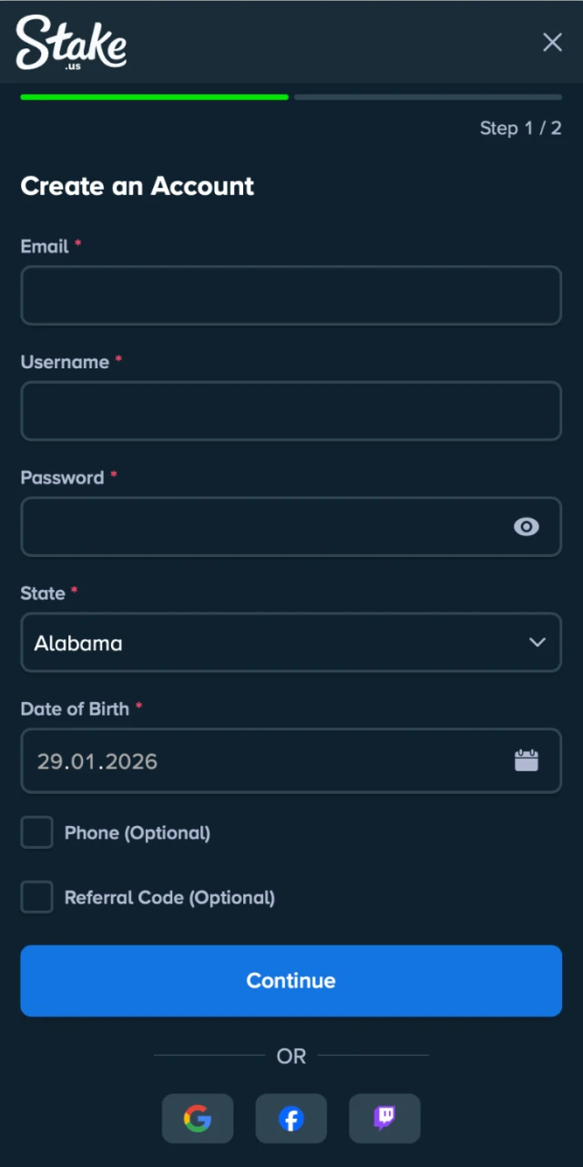This screenshot has width=583, height=1167.
Task: Reveal the password with the eye icon
Action: point(527,527)
